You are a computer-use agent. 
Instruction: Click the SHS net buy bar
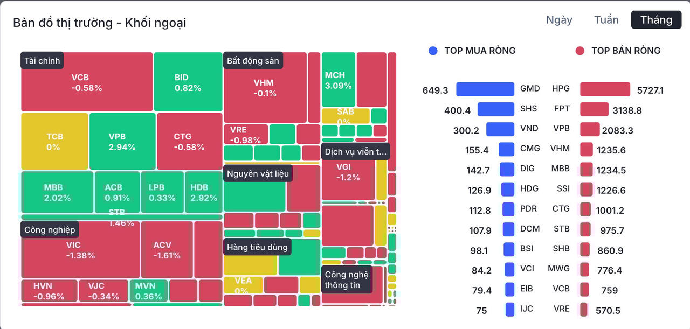click(496, 109)
